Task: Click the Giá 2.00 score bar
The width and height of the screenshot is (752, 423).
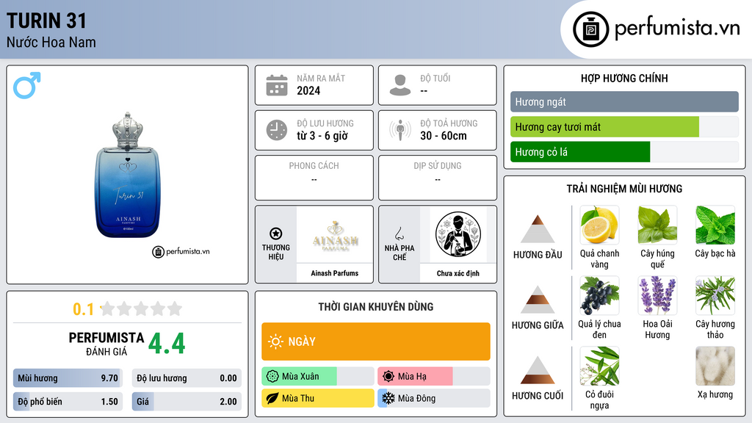Action: (x=187, y=402)
